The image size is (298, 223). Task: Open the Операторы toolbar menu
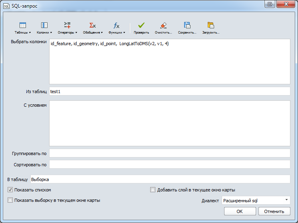tap(67, 28)
